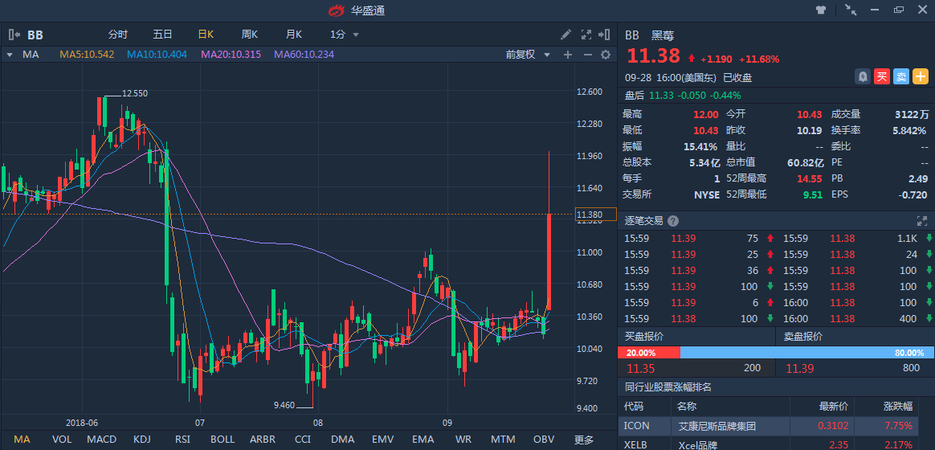Sort by 最新价 column header
This screenshot has height=450, width=935.
coord(835,407)
